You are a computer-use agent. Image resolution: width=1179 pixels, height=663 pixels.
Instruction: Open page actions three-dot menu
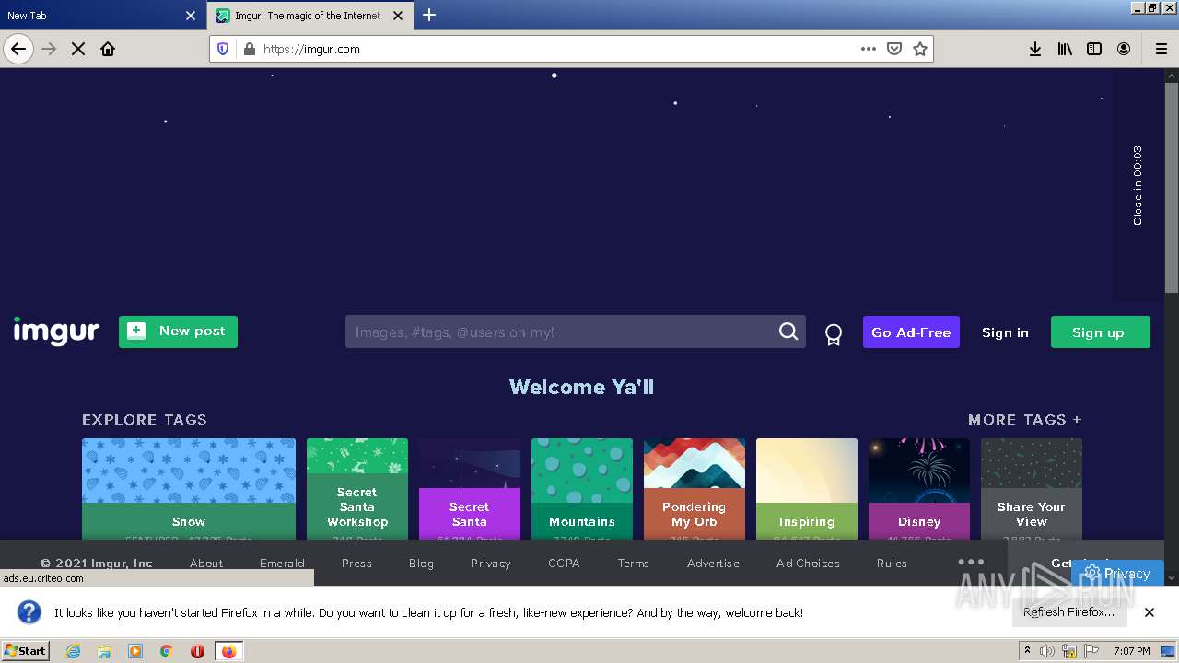click(x=868, y=49)
